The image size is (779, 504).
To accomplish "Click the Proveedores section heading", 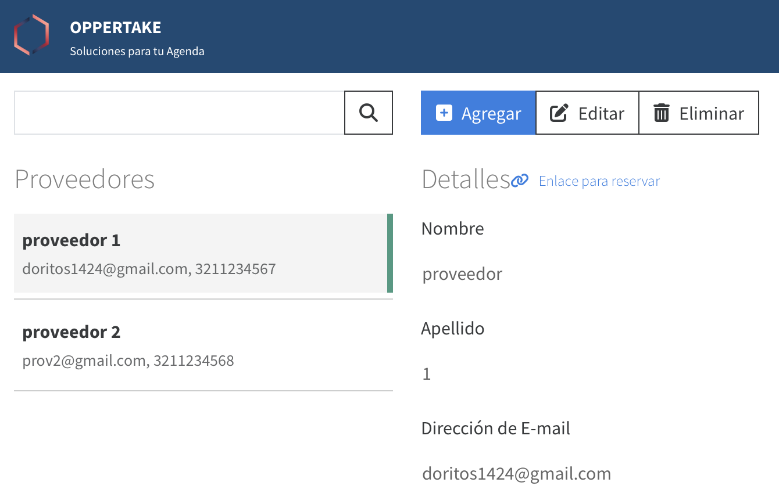I will (85, 179).
